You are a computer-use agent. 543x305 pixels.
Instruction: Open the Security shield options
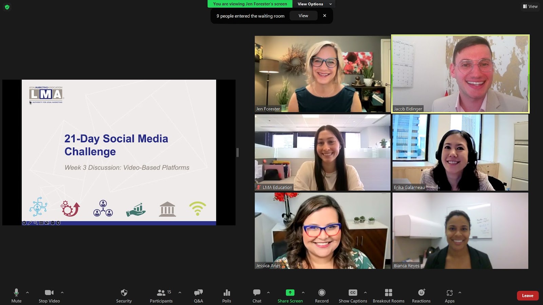(124, 296)
